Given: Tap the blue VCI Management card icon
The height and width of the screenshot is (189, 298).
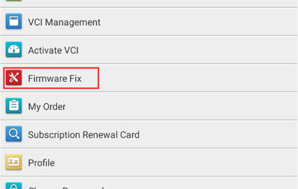Looking at the screenshot, I should [x=14, y=21].
